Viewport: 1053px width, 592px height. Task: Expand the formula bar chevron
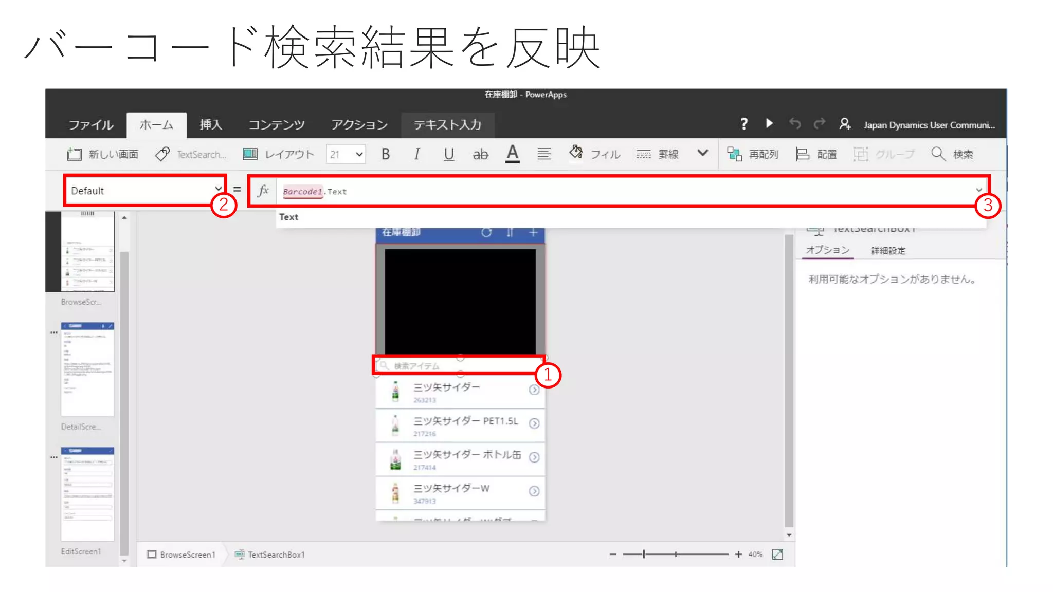point(978,190)
